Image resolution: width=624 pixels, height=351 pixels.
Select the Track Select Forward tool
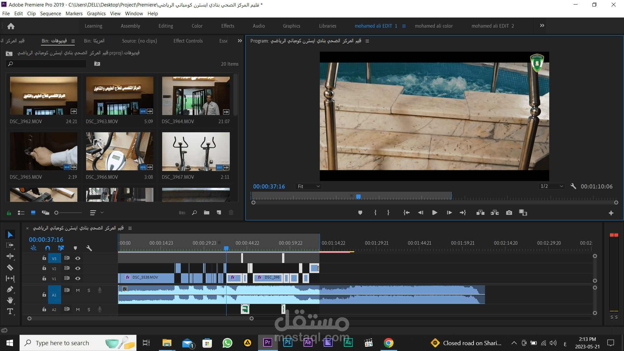point(10,245)
